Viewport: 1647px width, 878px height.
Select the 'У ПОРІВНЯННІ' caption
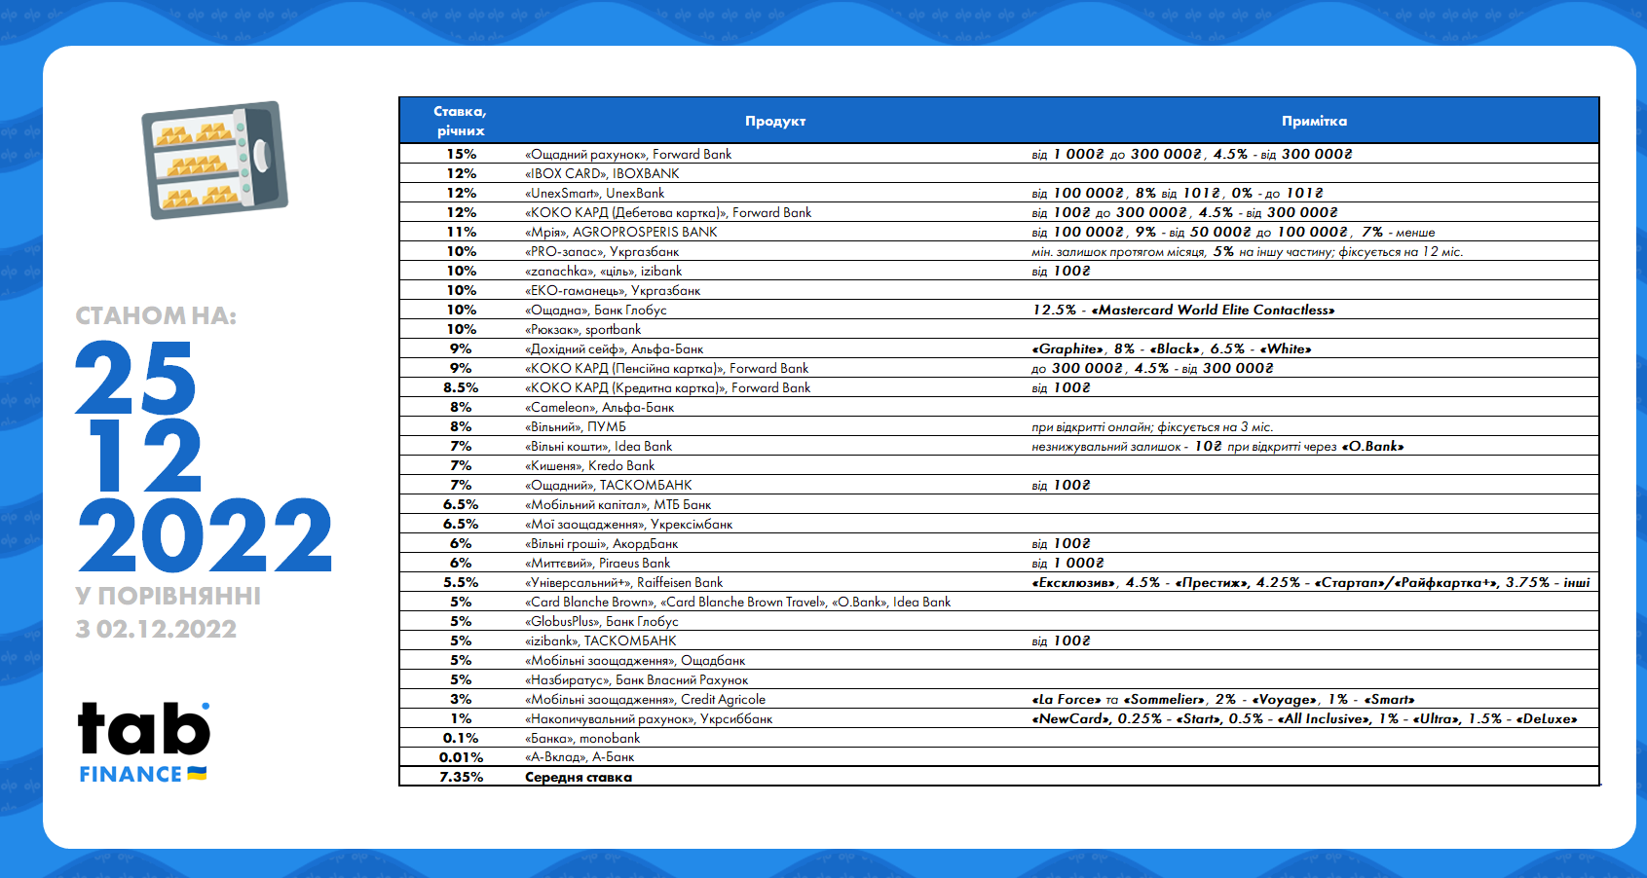(x=168, y=596)
